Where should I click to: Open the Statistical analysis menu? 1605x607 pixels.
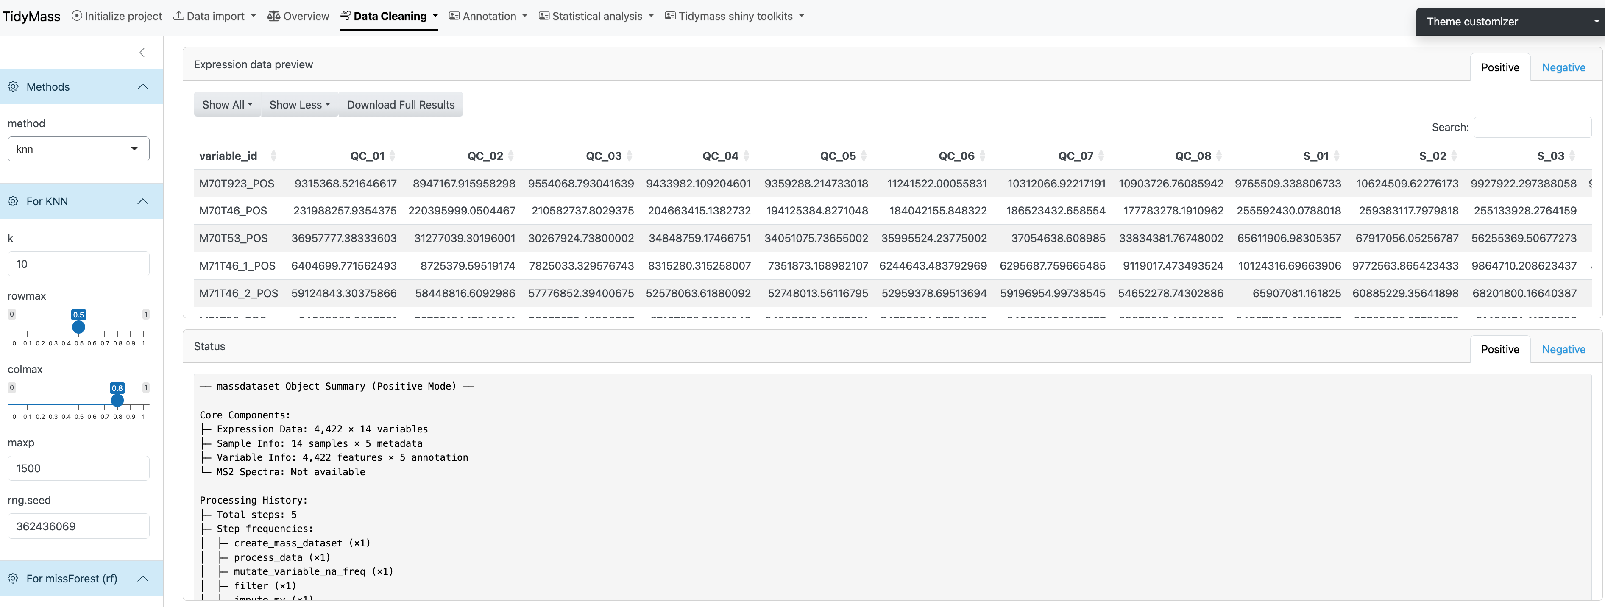596,16
